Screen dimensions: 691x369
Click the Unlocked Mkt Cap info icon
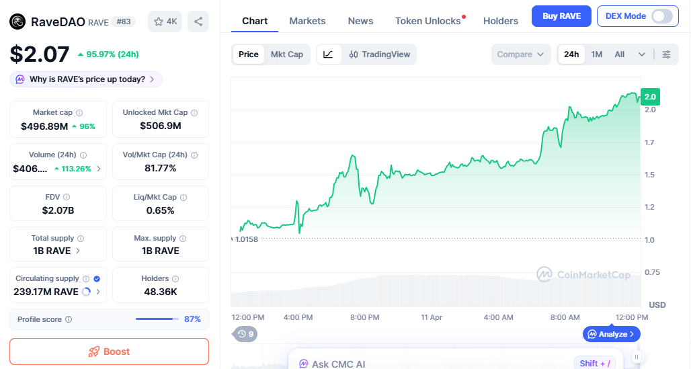[x=194, y=113]
